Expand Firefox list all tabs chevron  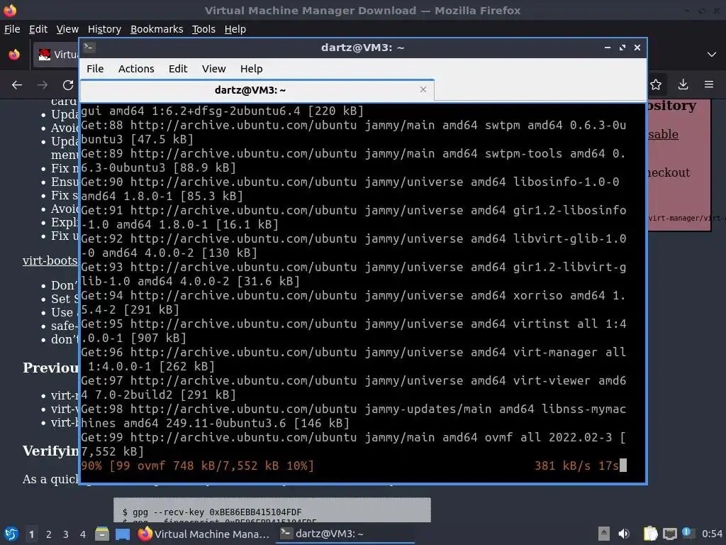tap(712, 54)
